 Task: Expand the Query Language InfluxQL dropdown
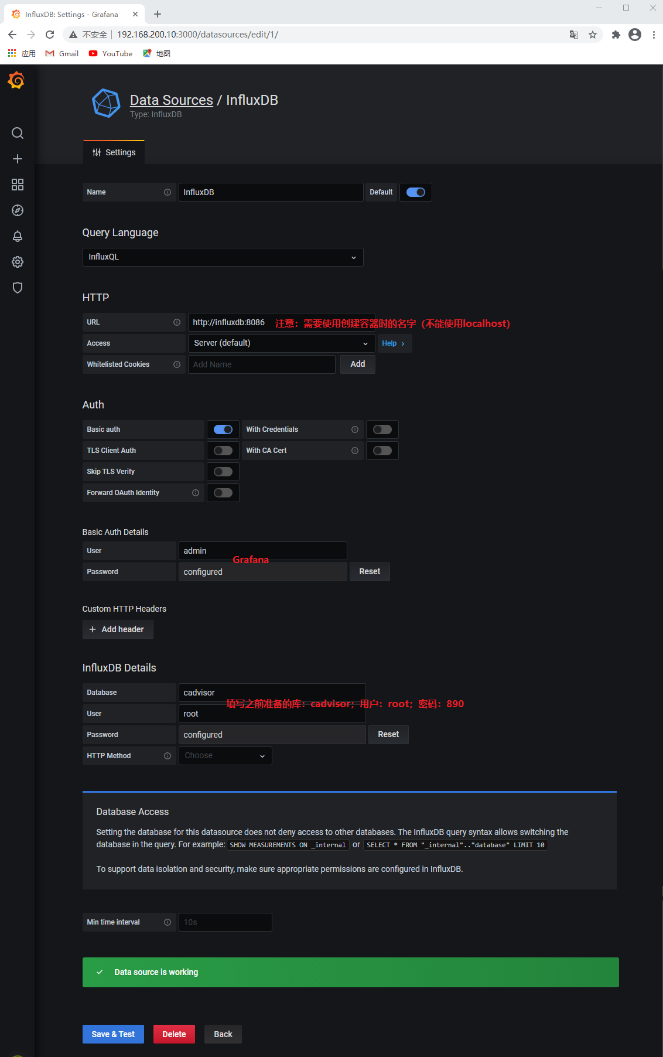[223, 257]
